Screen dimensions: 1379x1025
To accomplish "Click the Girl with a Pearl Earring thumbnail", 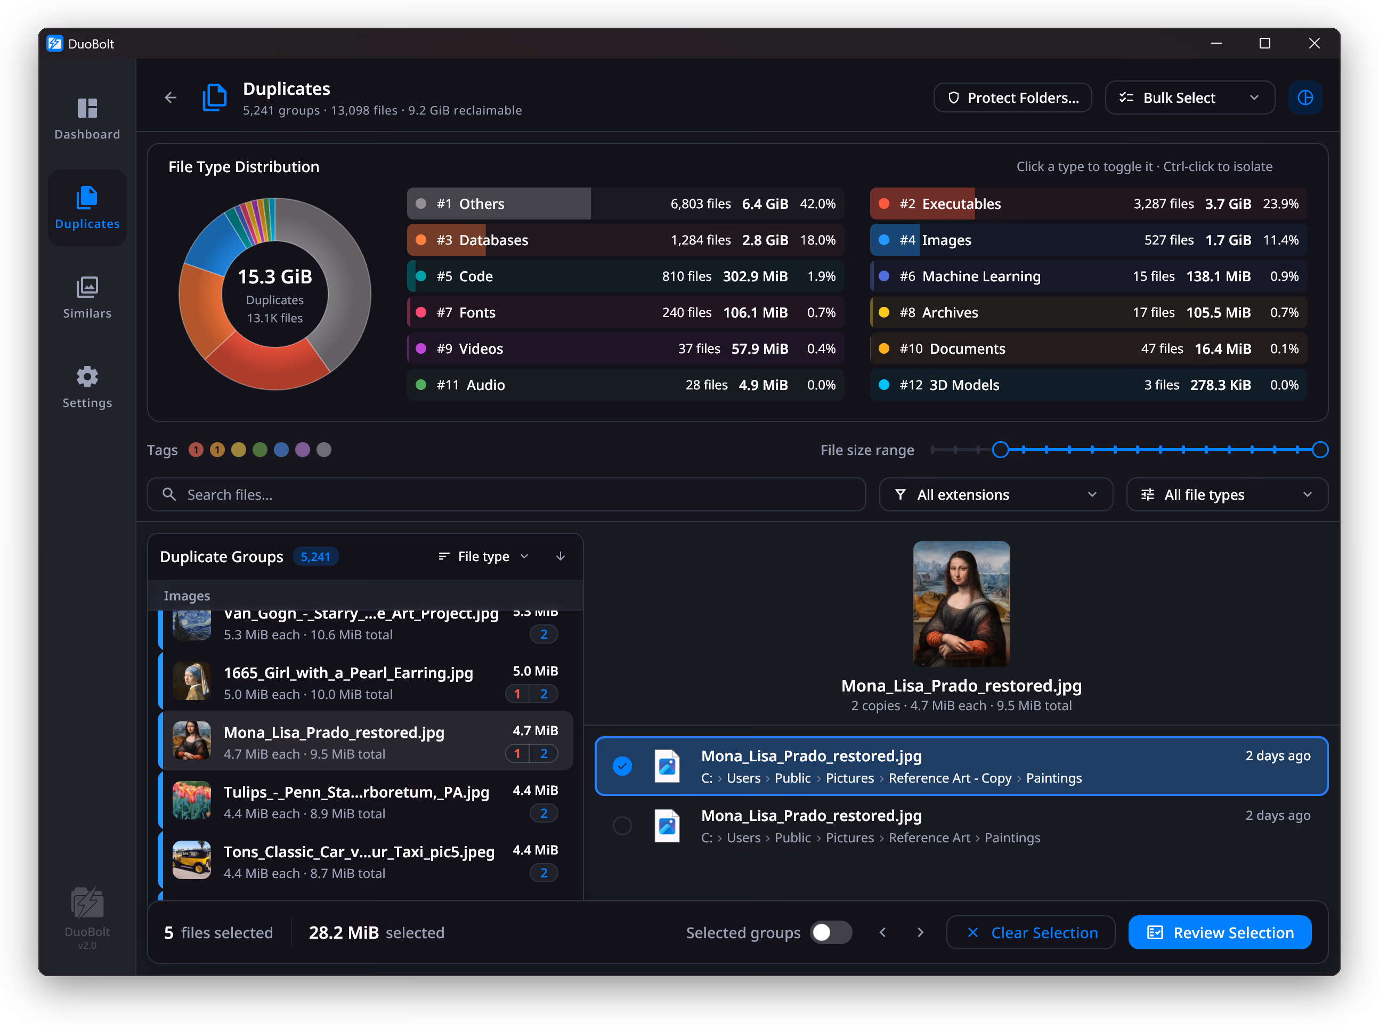I will [x=191, y=681].
